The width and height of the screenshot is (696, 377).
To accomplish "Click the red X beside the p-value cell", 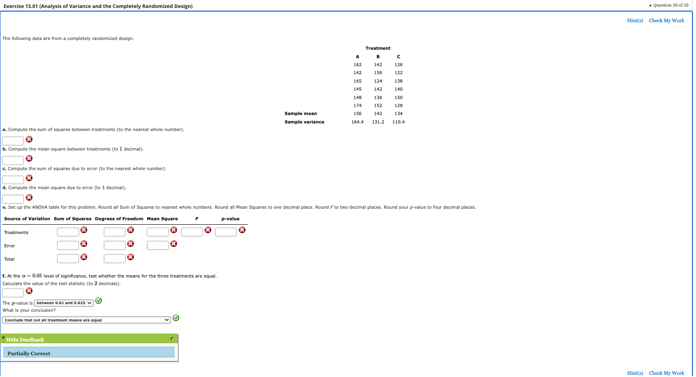I will 241,230.
